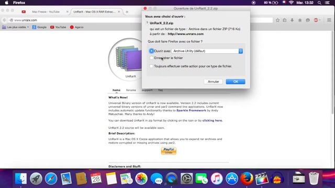The height and width of the screenshot is (188, 335).
Task: Click the page vertical scrollbar
Action: pos(332,73)
